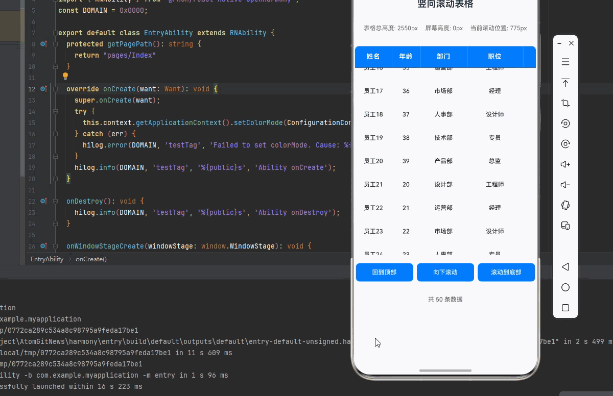Click the fold end marker at line 10

[x=56, y=67]
